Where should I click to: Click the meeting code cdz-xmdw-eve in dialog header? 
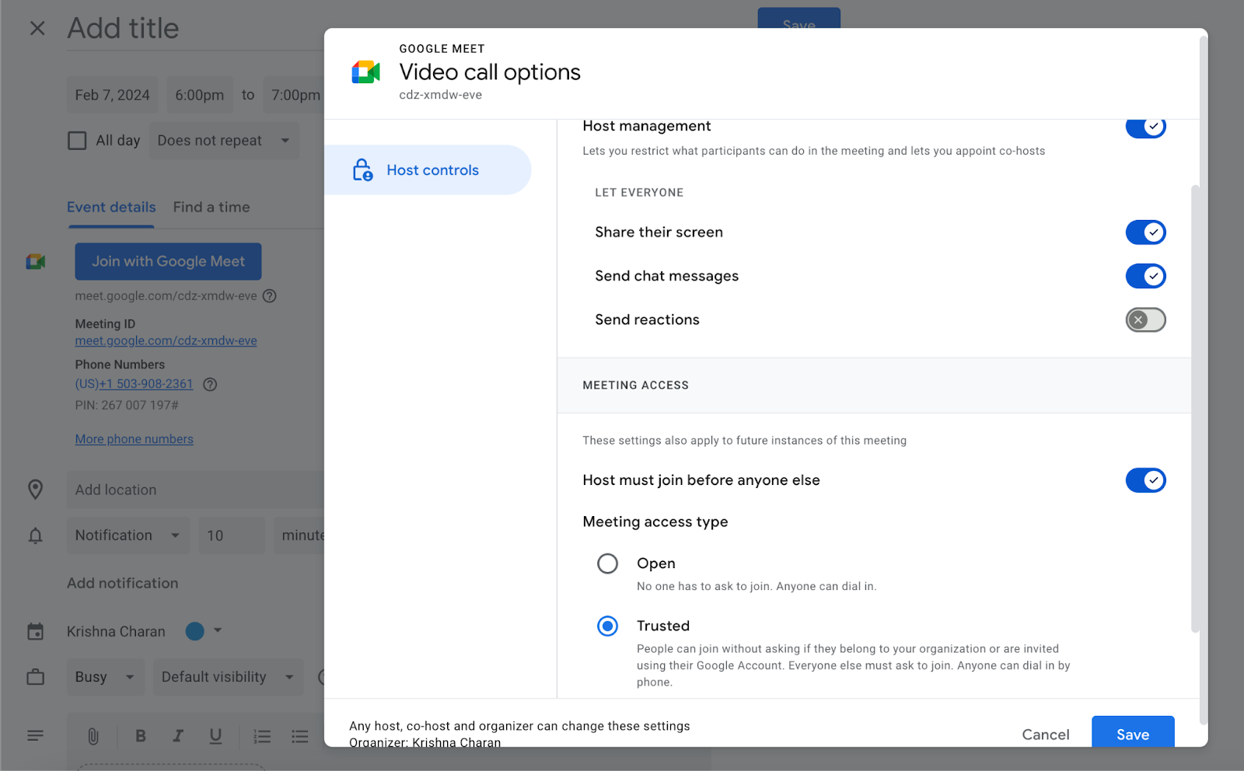pyautogui.click(x=440, y=95)
